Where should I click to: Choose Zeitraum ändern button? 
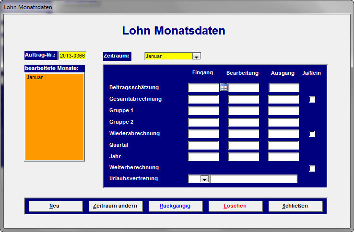click(116, 206)
